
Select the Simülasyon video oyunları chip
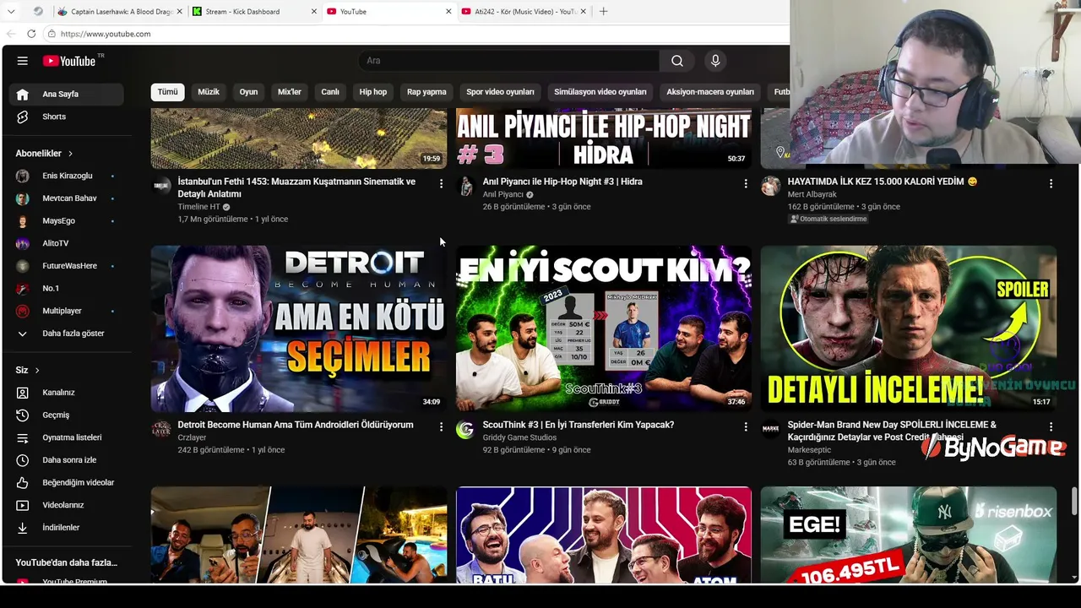click(600, 92)
